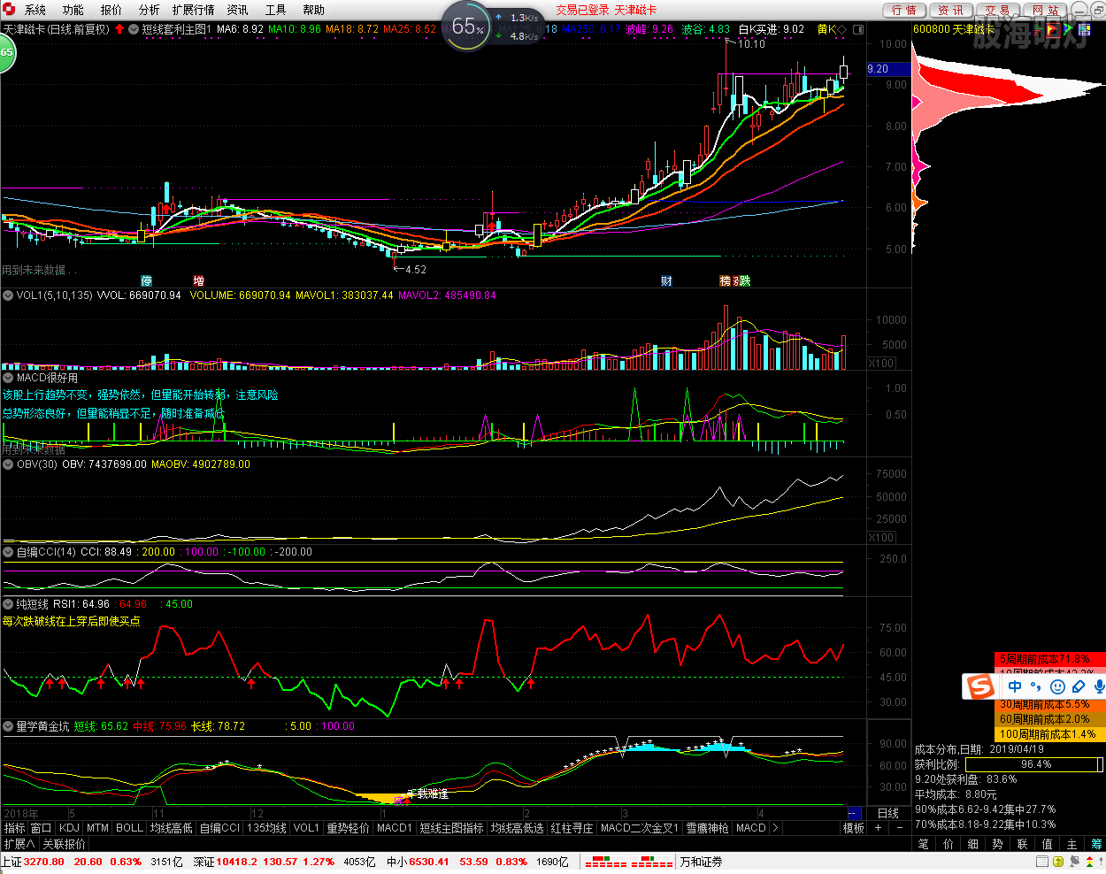Open the 关联报价 tab
Viewport: 1106px width, 874px height.
point(65,844)
